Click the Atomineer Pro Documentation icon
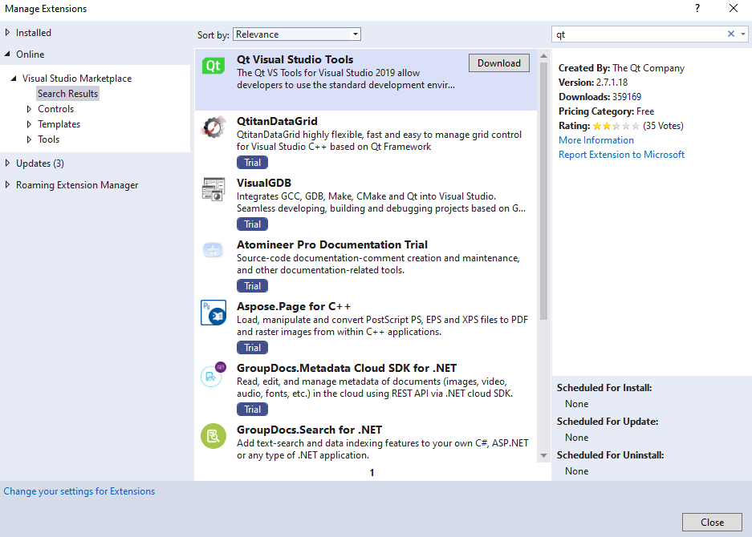 tap(213, 250)
